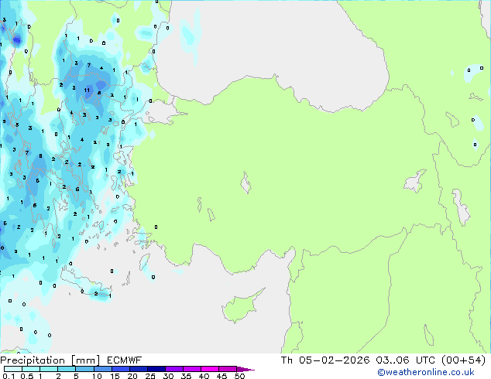Select the 2–5 mm legend swatch

(x=67, y=369)
